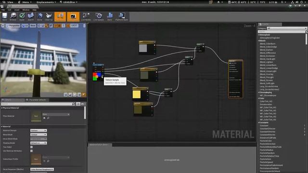The width and height of the screenshot is (308, 173).
Task: Click the Home toolbar icon
Action: tap(39, 17)
